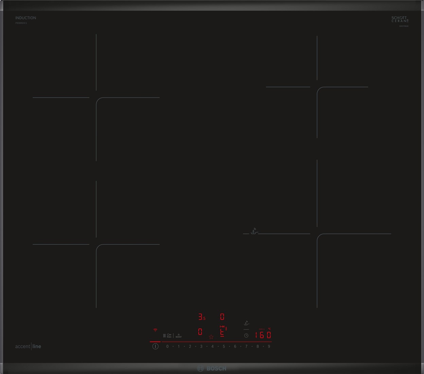Set power level to 3 on slider
424x374 pixels.
point(201,346)
